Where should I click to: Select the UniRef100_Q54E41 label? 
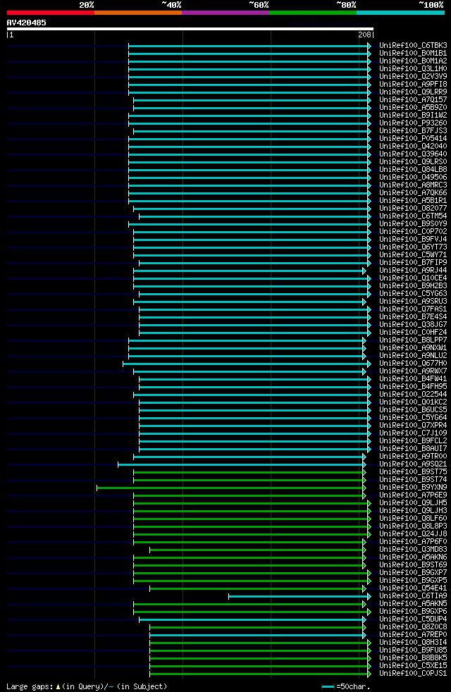pos(413,588)
